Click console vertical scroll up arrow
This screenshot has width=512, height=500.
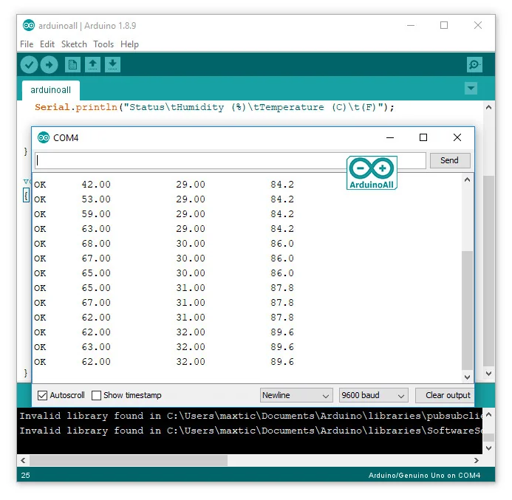(x=488, y=414)
